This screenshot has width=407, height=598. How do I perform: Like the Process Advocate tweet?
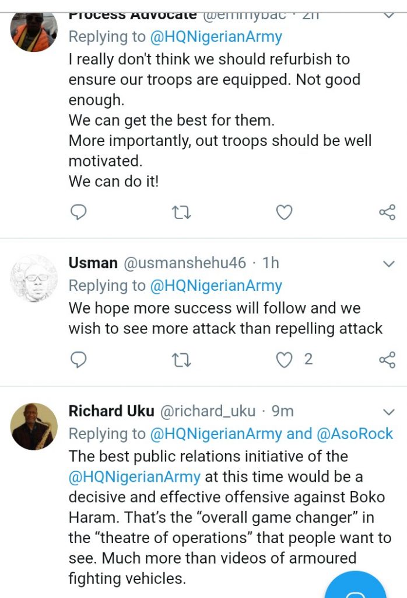[284, 213]
